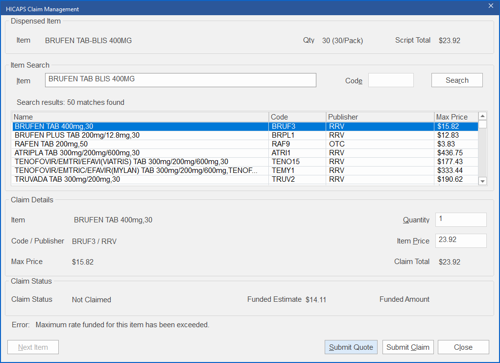Sort results by Name column header
Screen dimensions: 500x363
click(x=140, y=117)
